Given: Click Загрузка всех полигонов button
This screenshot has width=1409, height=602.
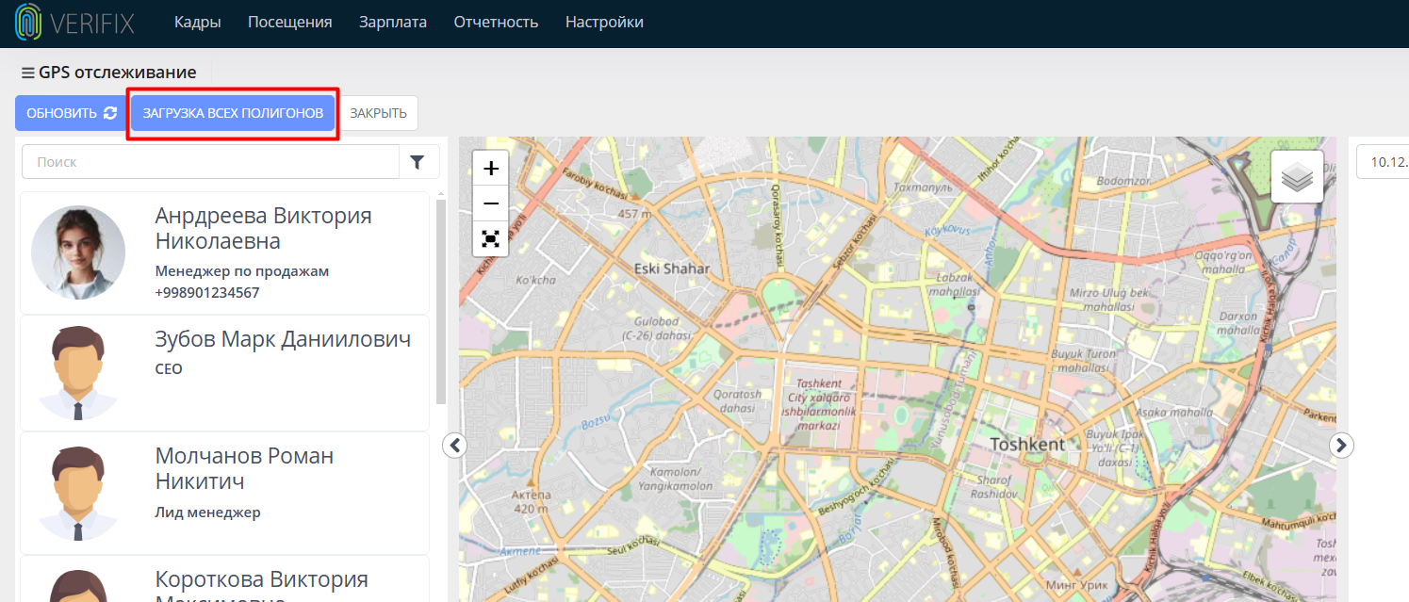Looking at the screenshot, I should [x=233, y=113].
